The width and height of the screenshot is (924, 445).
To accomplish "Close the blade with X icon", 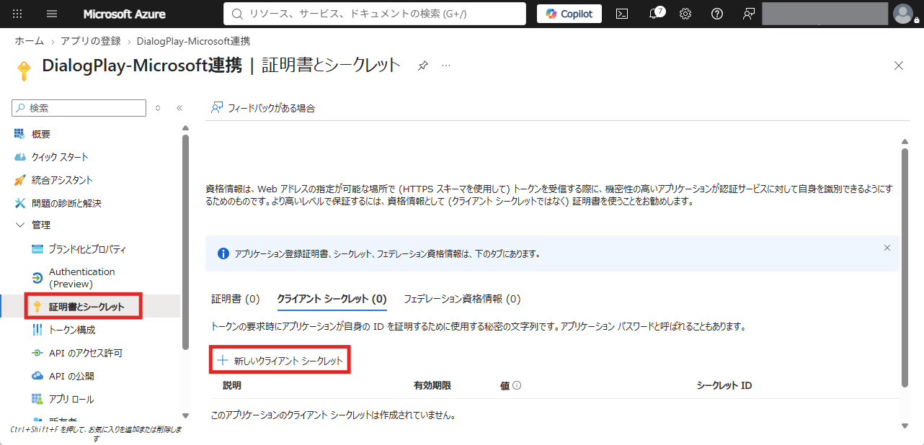I will click(x=899, y=66).
